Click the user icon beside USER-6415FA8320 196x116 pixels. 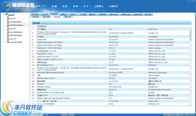tap(8, 35)
